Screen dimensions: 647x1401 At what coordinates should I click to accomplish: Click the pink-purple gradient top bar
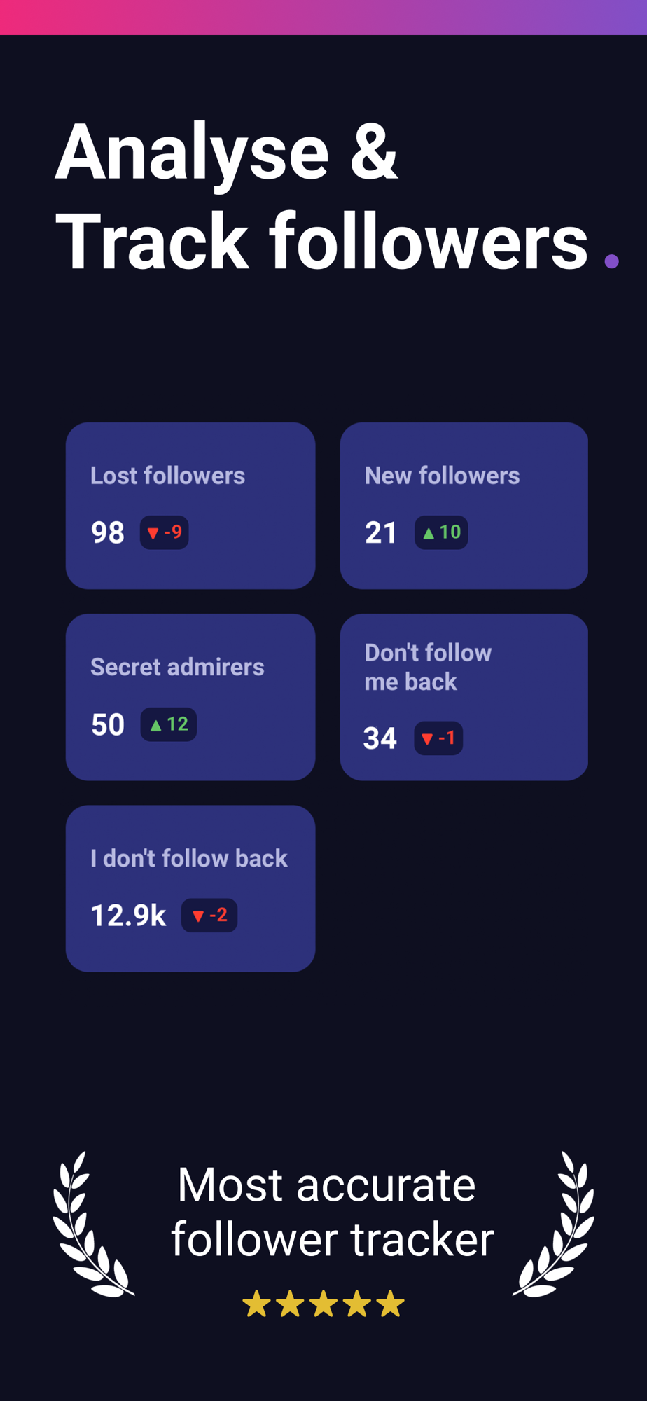[x=323, y=18]
